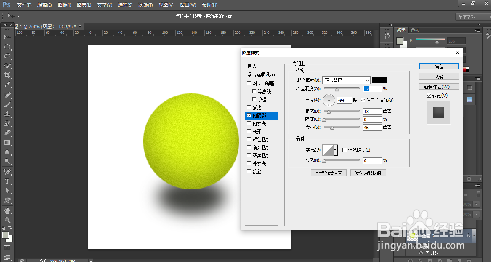Select the Brush tool
491x262 pixels.
coord(7,105)
